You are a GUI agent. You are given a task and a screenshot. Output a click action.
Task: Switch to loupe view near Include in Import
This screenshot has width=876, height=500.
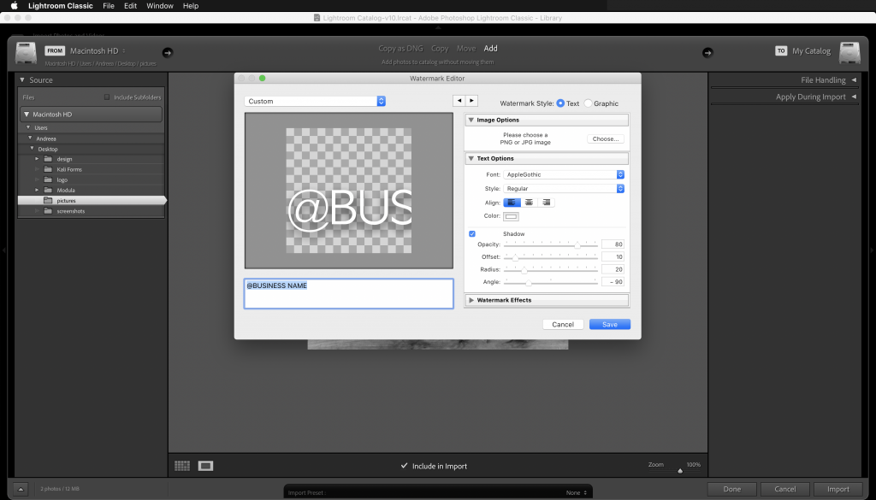pyautogui.click(x=204, y=466)
